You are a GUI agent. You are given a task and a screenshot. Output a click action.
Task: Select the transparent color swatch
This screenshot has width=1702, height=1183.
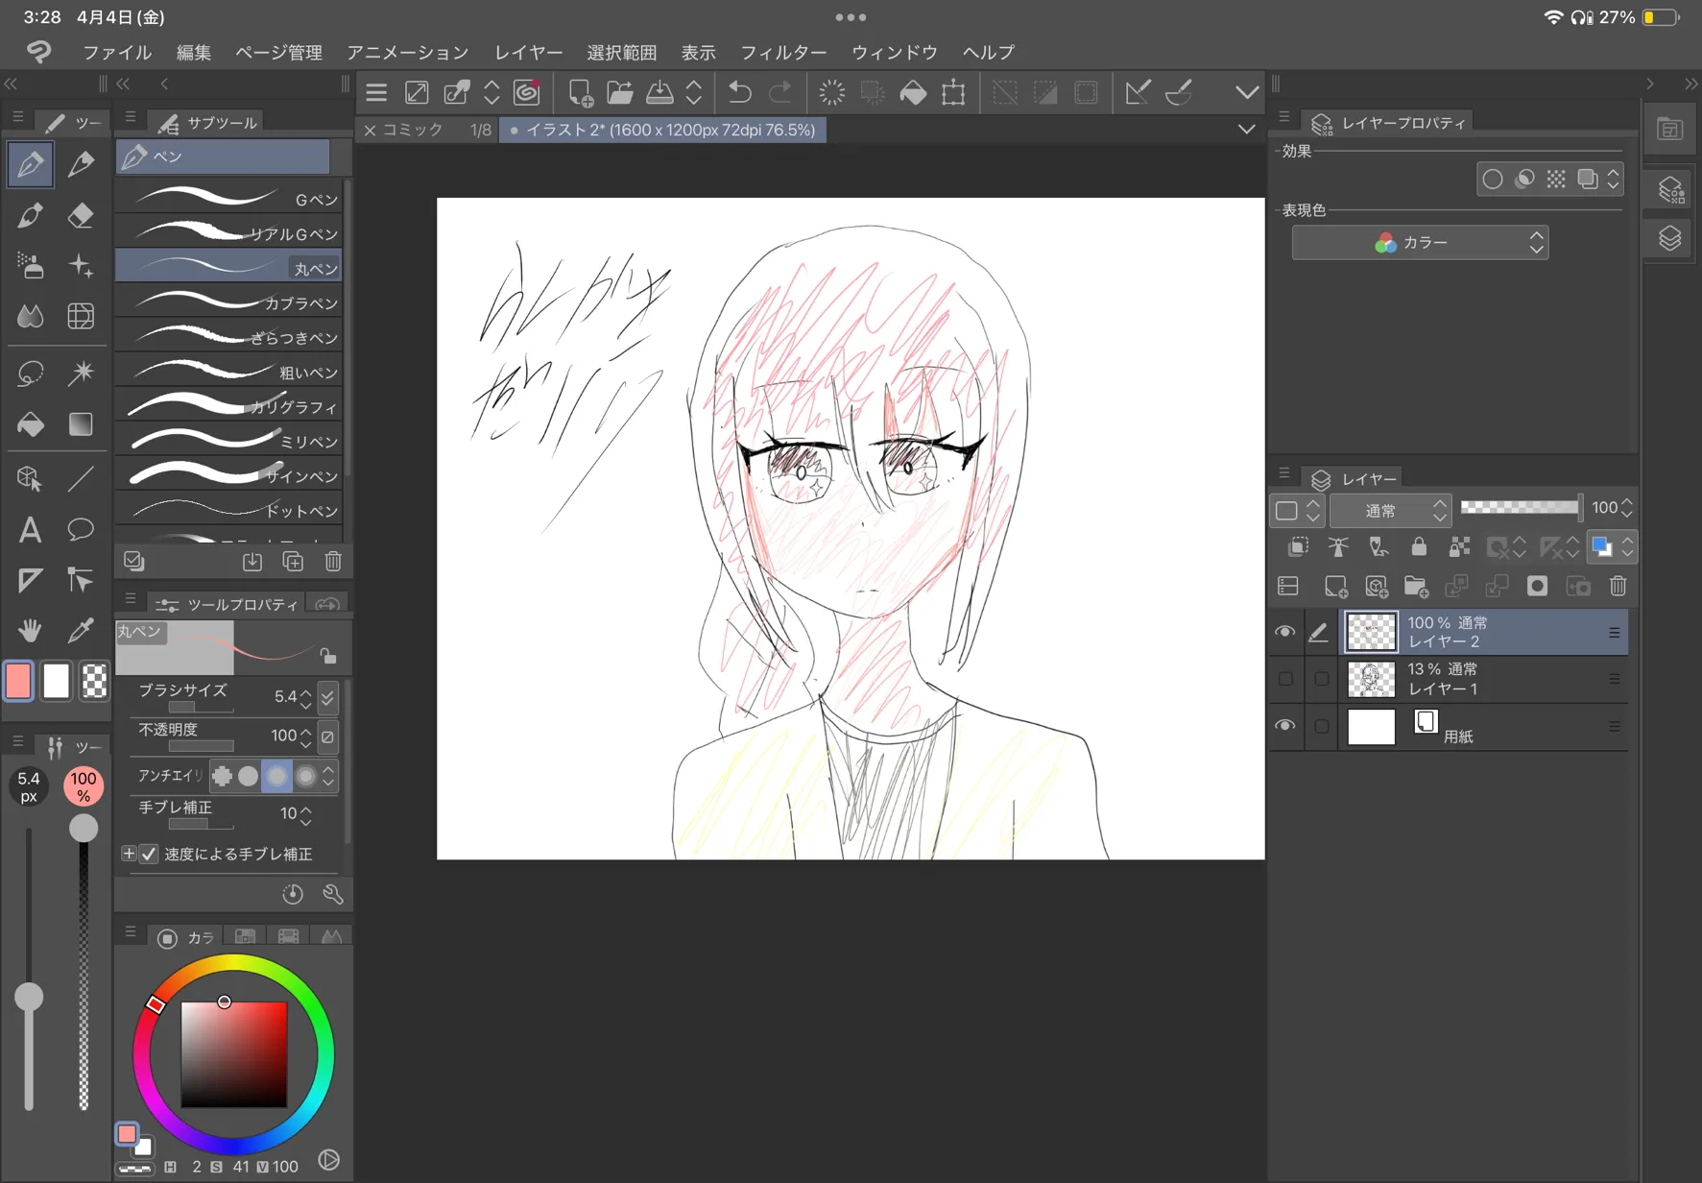pos(94,681)
